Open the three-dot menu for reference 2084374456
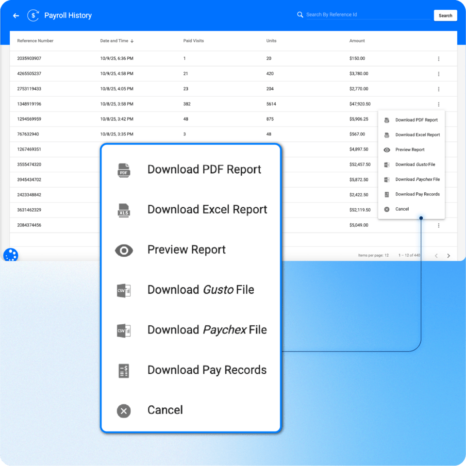The width and height of the screenshot is (466, 466). pyautogui.click(x=439, y=225)
